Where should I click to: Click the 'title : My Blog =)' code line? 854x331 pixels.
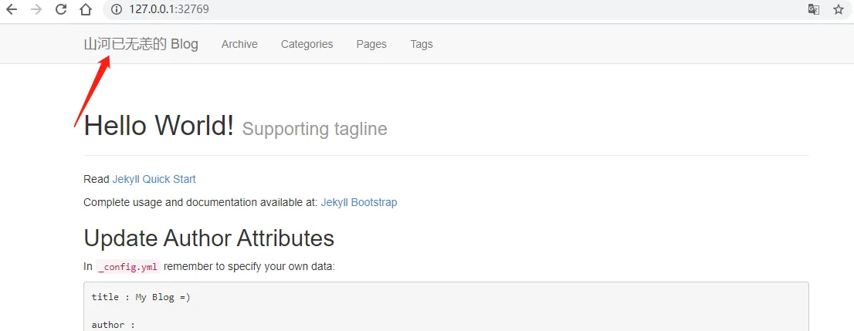pyautogui.click(x=141, y=297)
